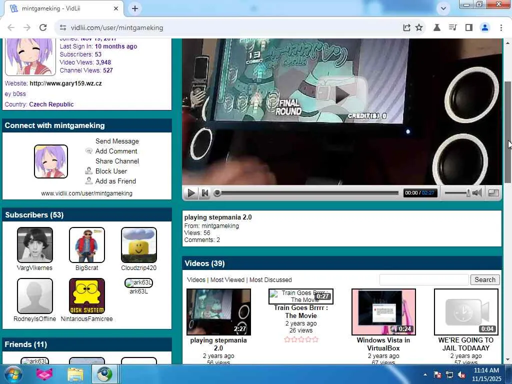Toggle the browser side panel icon

tap(469, 28)
